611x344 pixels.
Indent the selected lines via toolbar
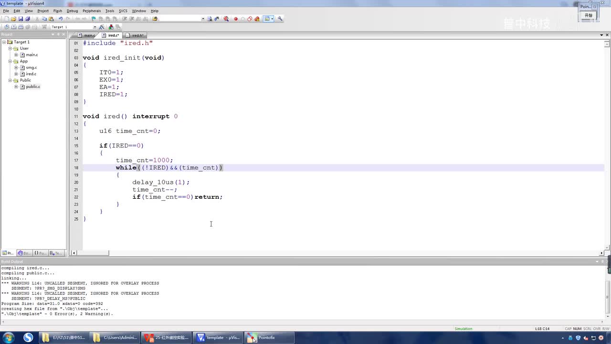125,19
